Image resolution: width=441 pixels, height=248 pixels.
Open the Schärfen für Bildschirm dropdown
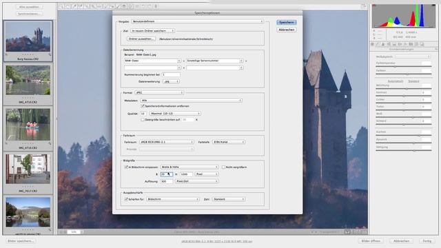(173, 199)
